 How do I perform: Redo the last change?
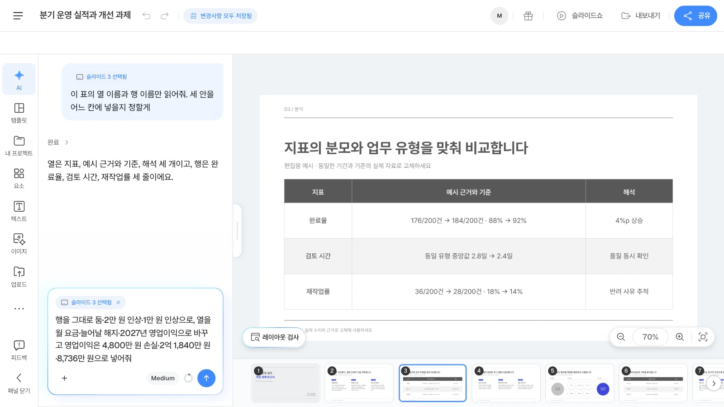[x=165, y=16]
